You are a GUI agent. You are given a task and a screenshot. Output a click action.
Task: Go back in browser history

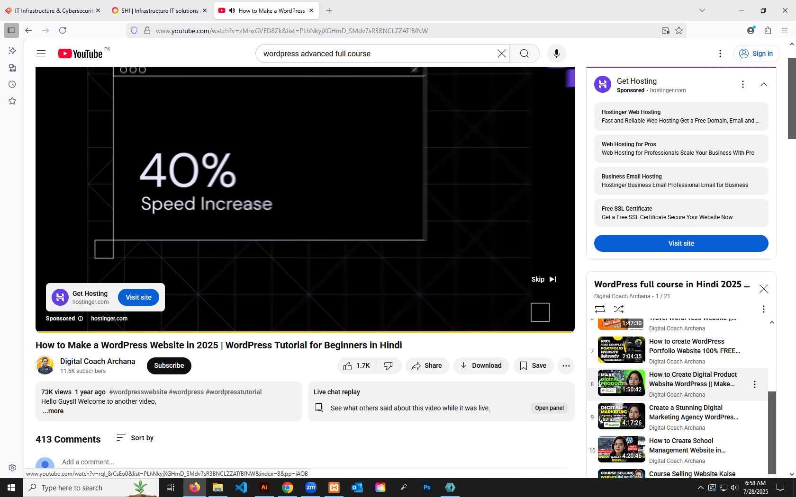pos(28,30)
